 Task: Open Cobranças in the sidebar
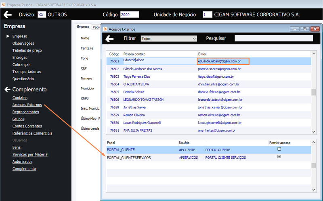[21, 65]
